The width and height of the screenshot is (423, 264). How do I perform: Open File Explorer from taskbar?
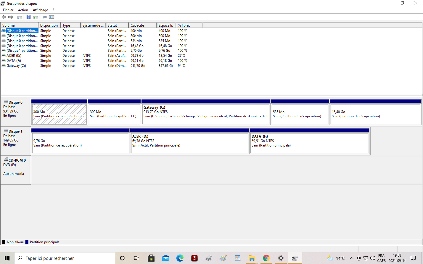252,258
